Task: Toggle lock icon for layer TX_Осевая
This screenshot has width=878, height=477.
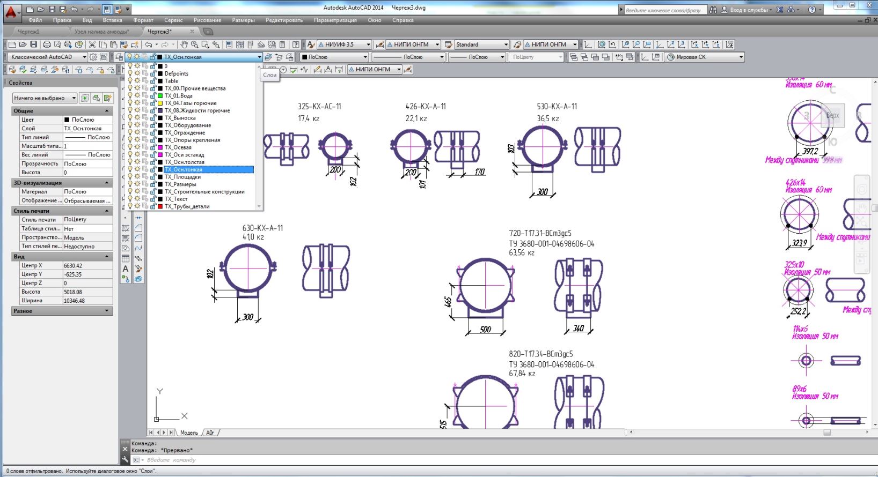Action: coord(153,147)
